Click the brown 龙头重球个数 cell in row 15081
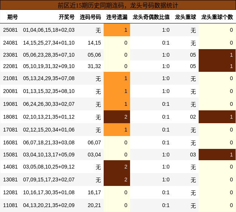This screenshot has width=236, height=212. point(217,155)
